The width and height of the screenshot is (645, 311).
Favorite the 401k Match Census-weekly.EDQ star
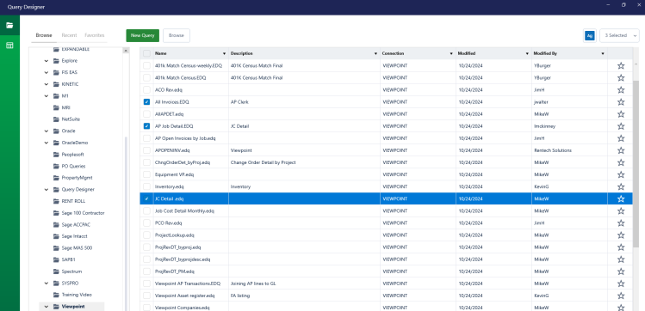[x=621, y=65]
